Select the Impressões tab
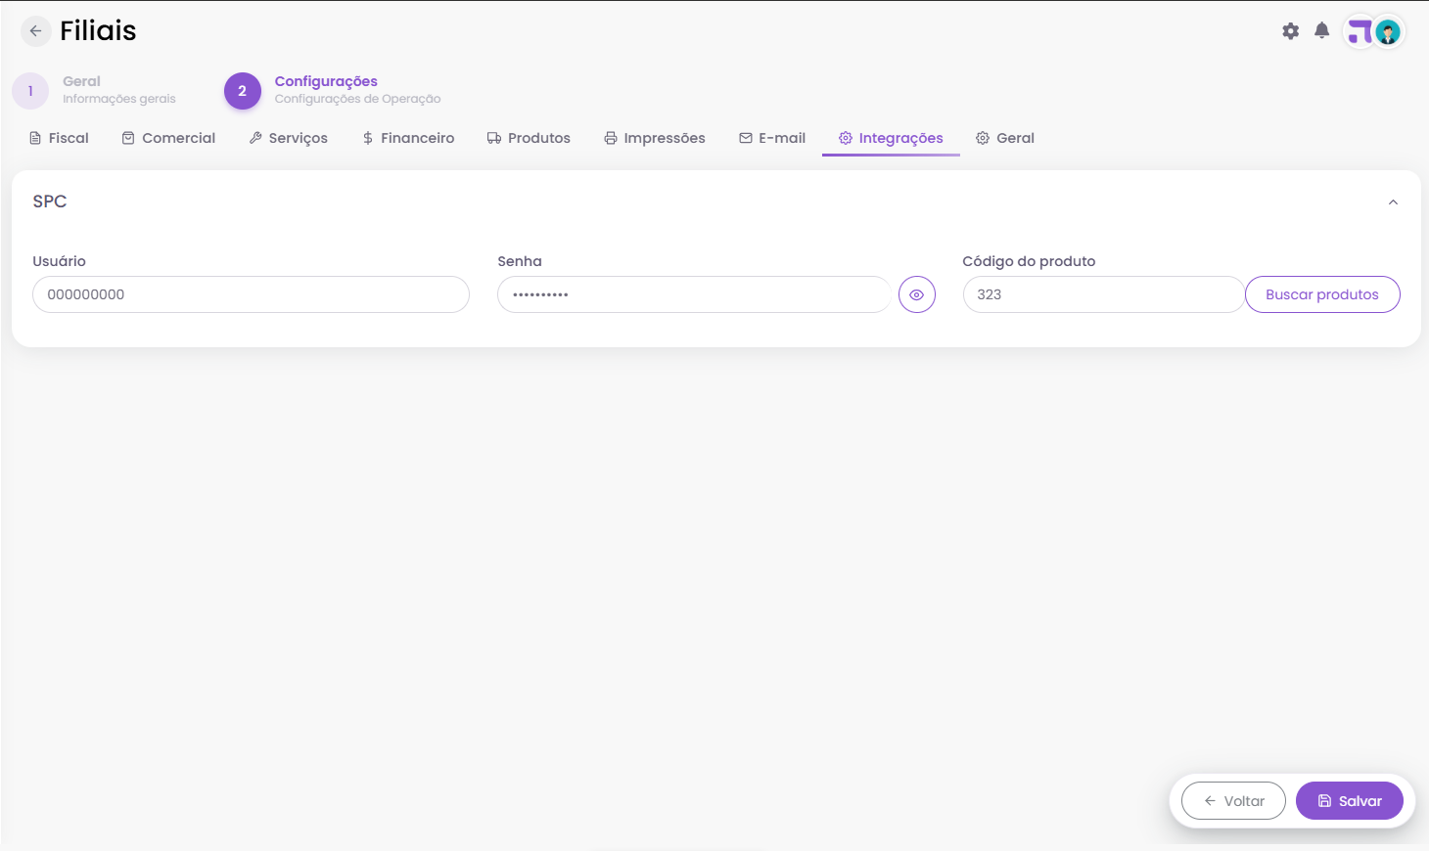The image size is (1429, 851). tap(655, 138)
